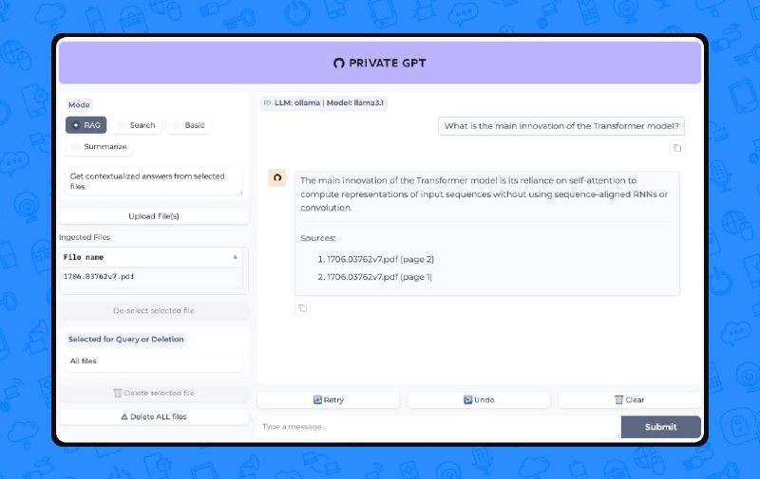Image resolution: width=760 pixels, height=479 pixels.
Task: Sort ingested files by File name arrow
Action: click(x=235, y=257)
